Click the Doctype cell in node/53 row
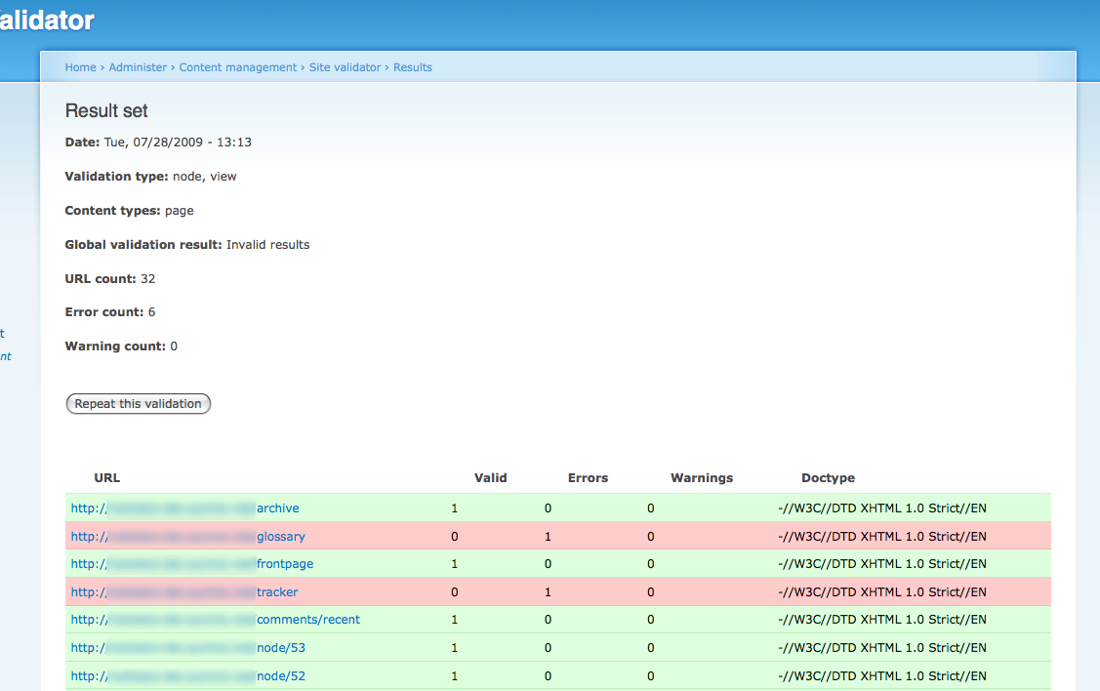The image size is (1100, 691). point(881,647)
